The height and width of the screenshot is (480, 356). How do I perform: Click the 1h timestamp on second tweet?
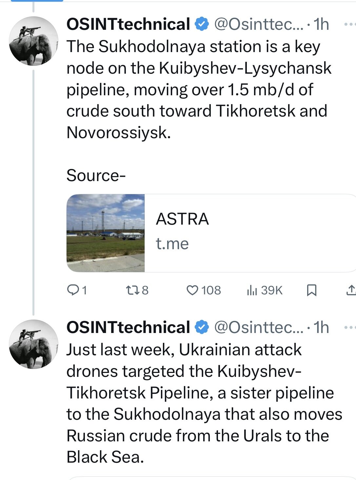[x=321, y=327]
